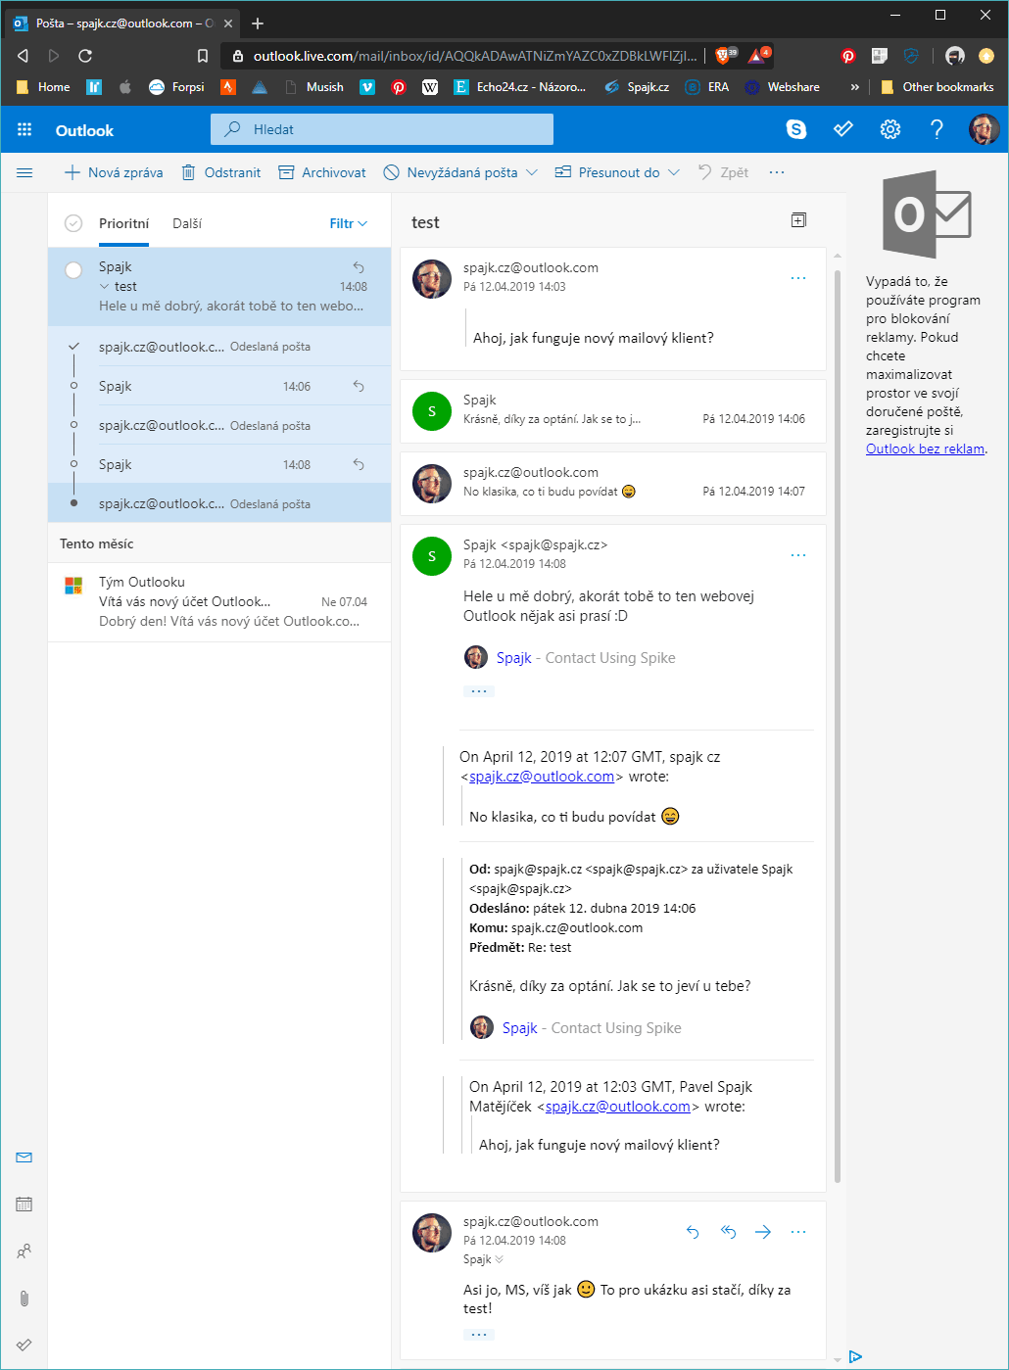Screen dimensions: 1009x1370
Task: Open more toolbar actions ellipsis
Action: 777,172
